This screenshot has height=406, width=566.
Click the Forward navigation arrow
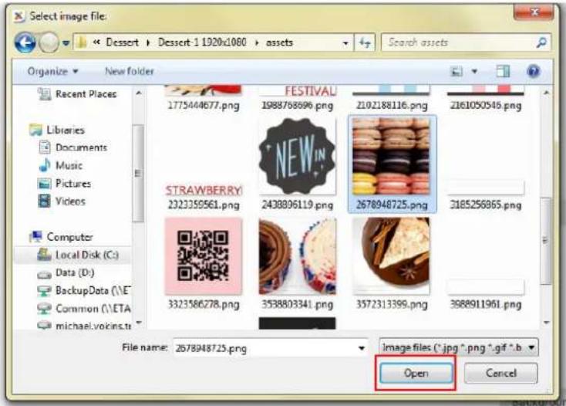coord(49,42)
